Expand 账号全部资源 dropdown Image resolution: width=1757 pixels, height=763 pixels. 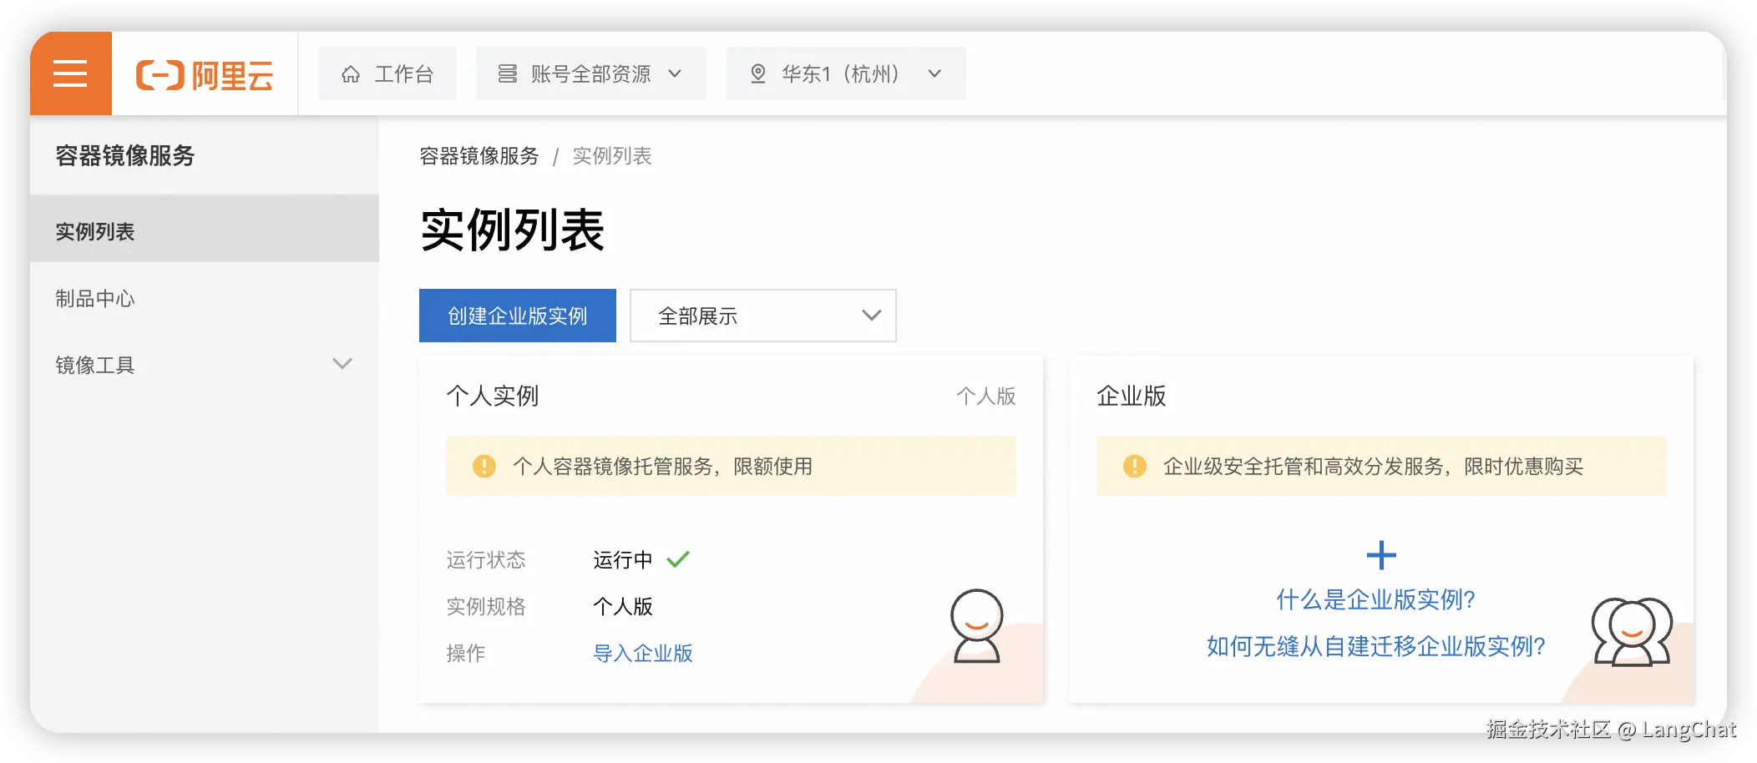coord(590,73)
